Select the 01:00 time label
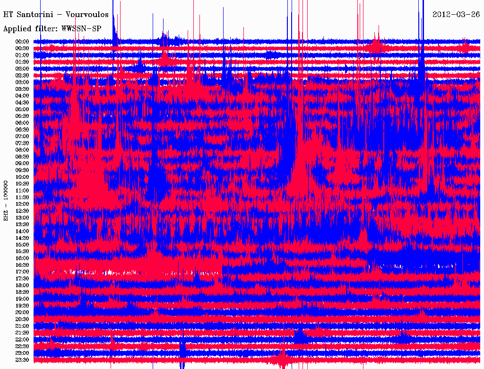Viewport: 484px width, 369px height. [x=22, y=55]
